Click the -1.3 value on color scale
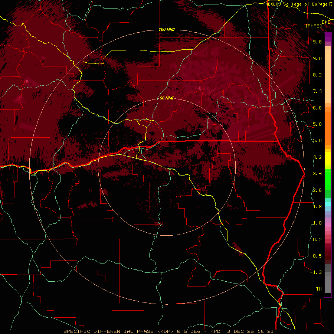The height and width of the screenshot is (334, 334). point(316,272)
